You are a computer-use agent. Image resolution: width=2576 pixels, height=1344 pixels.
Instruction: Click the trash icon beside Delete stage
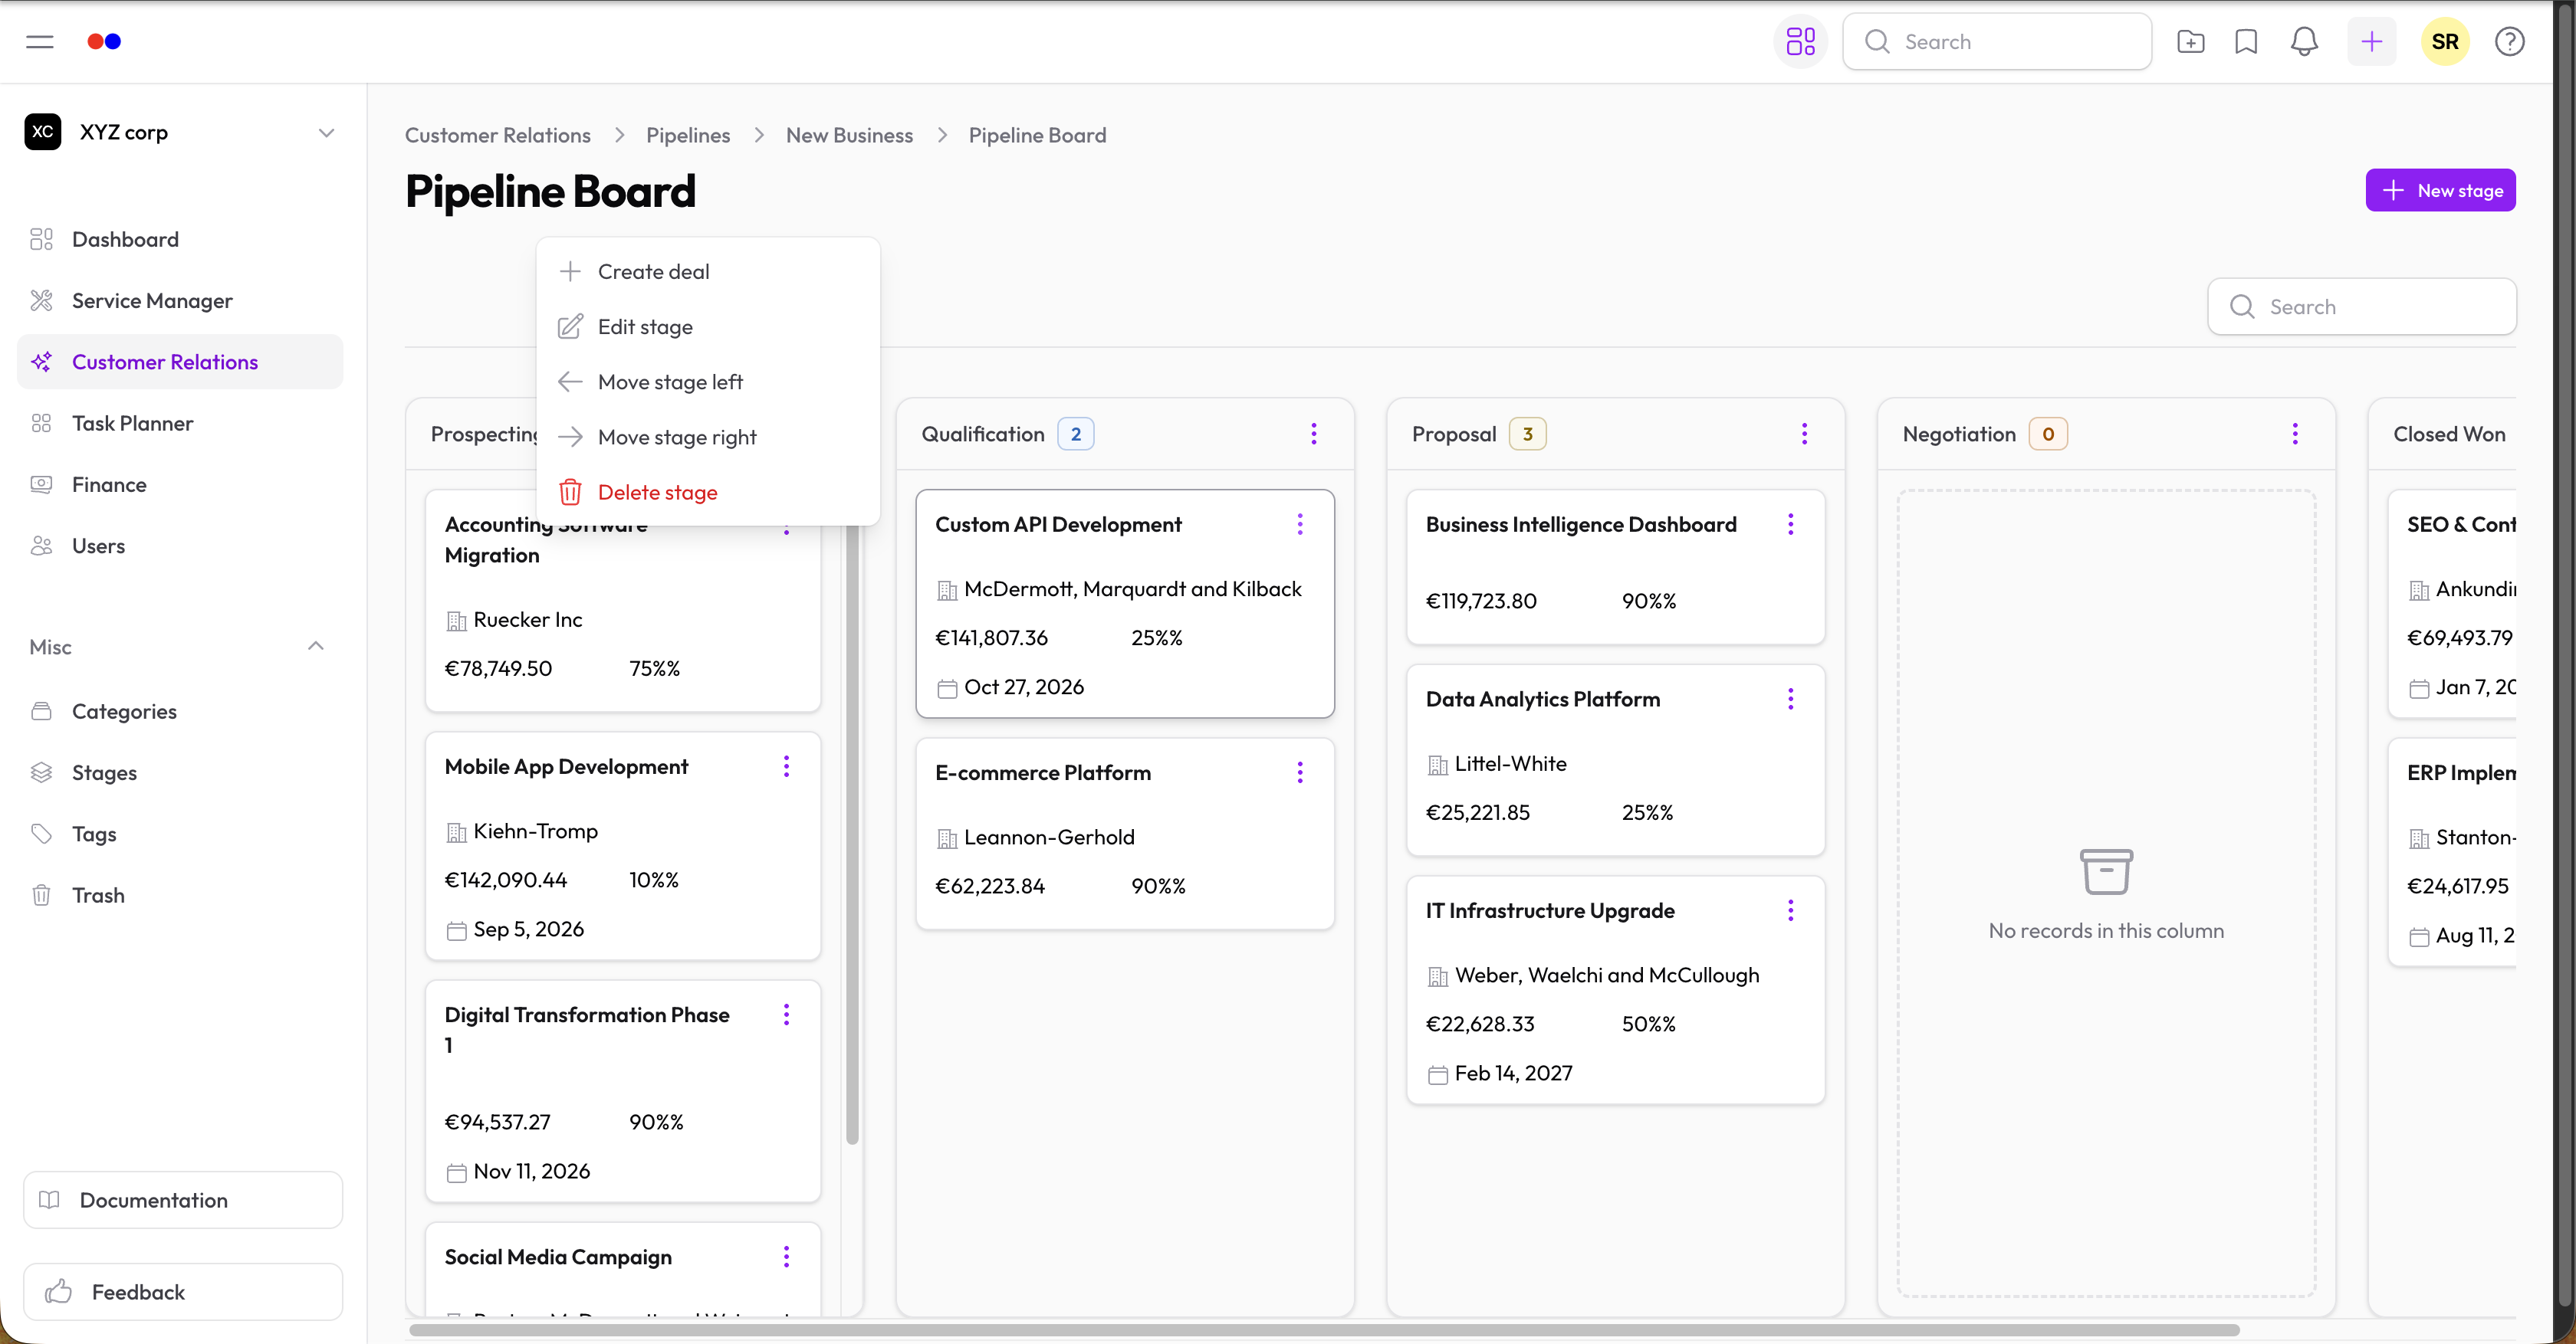(x=570, y=492)
